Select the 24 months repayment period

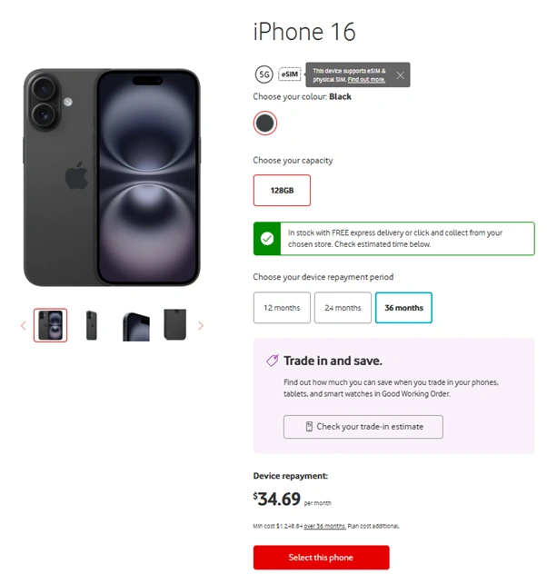pos(343,308)
